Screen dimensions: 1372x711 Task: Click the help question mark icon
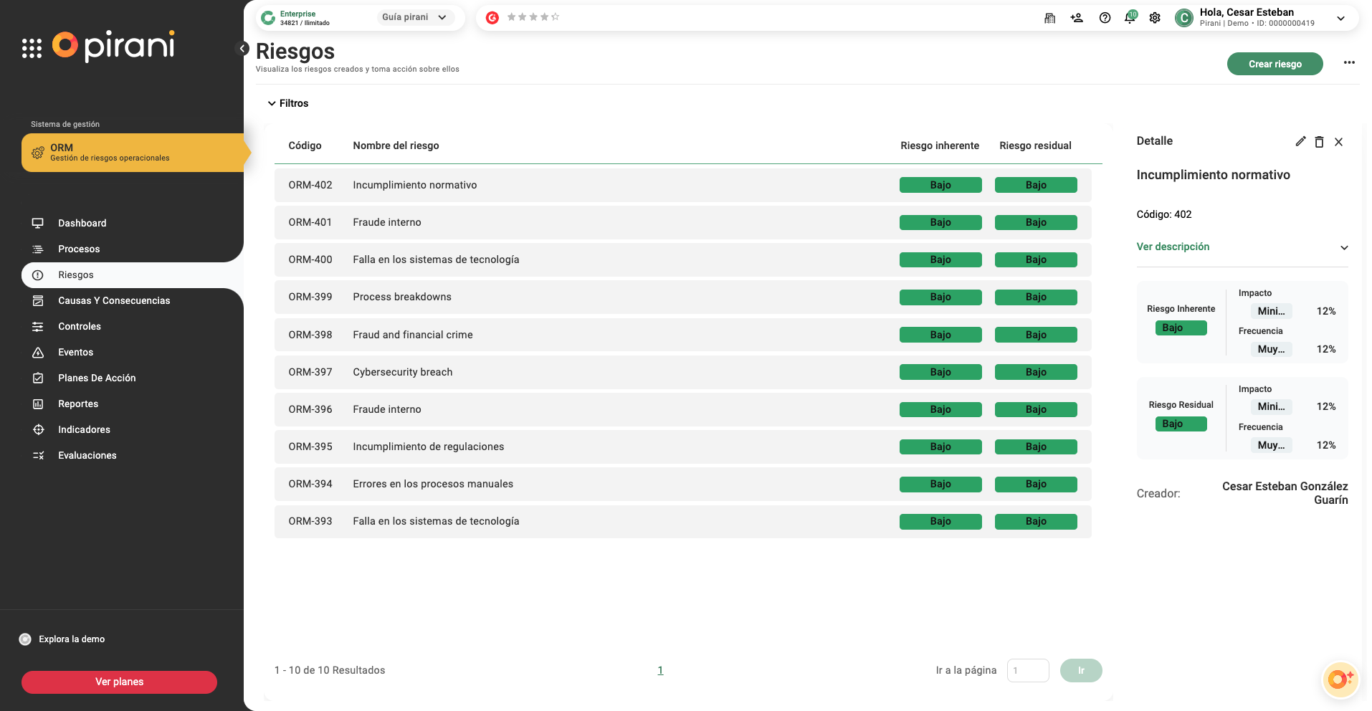coord(1105,18)
